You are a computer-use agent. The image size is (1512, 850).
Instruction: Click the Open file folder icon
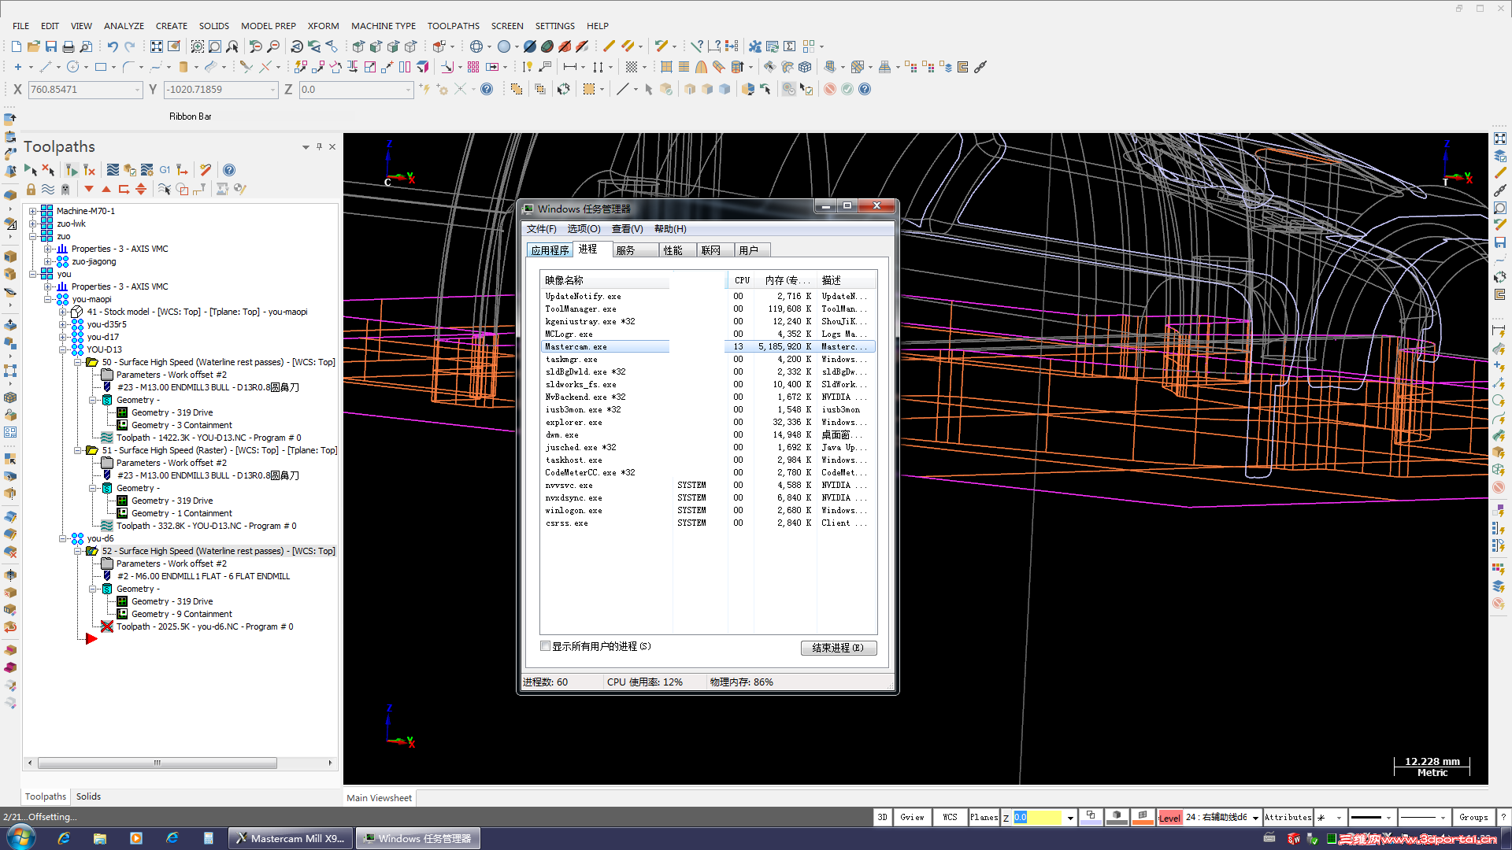point(33,46)
